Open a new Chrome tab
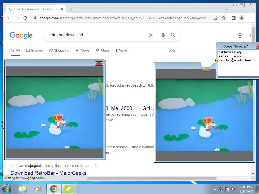The image size is (259, 194). tap(72, 9)
